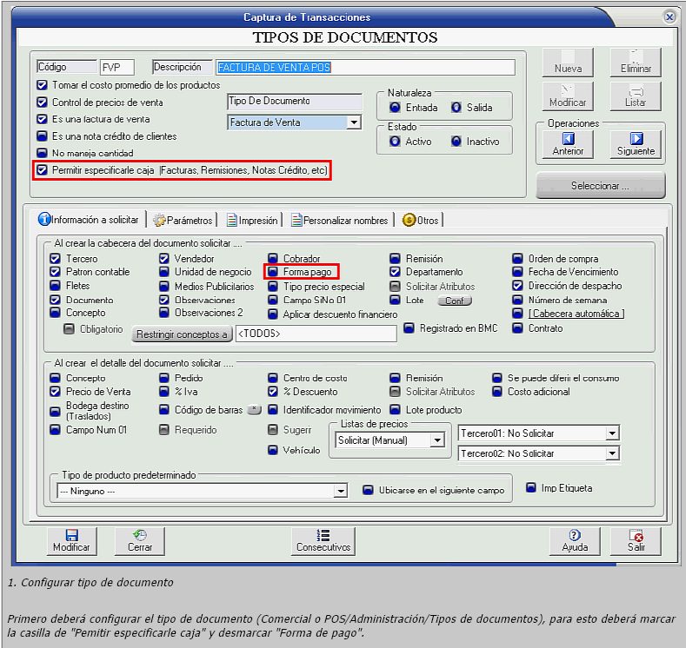686x648 pixels.
Task: Click the Eliminar document button
Action: coord(636,62)
